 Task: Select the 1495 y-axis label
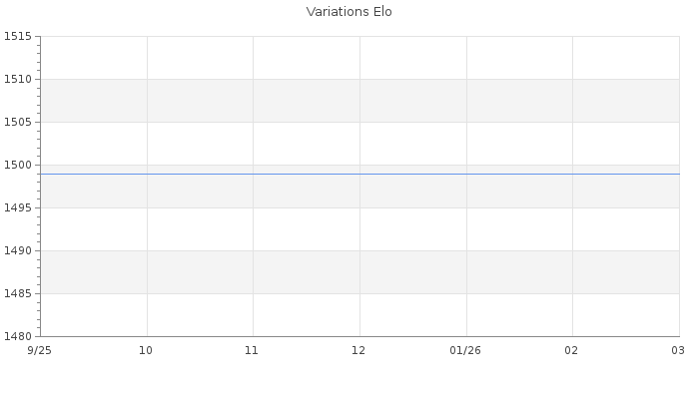click(x=18, y=208)
